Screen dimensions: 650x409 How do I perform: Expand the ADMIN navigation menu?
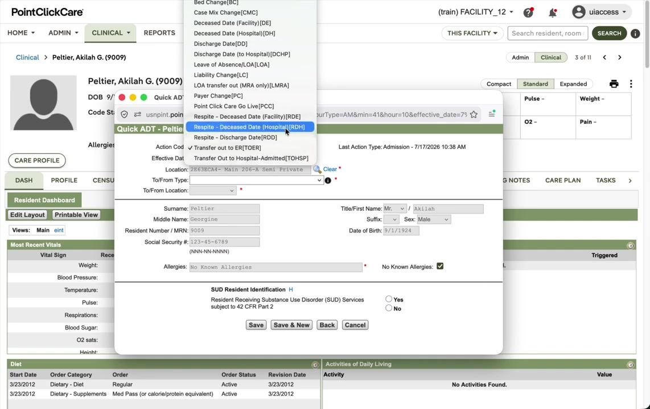pyautogui.click(x=63, y=33)
